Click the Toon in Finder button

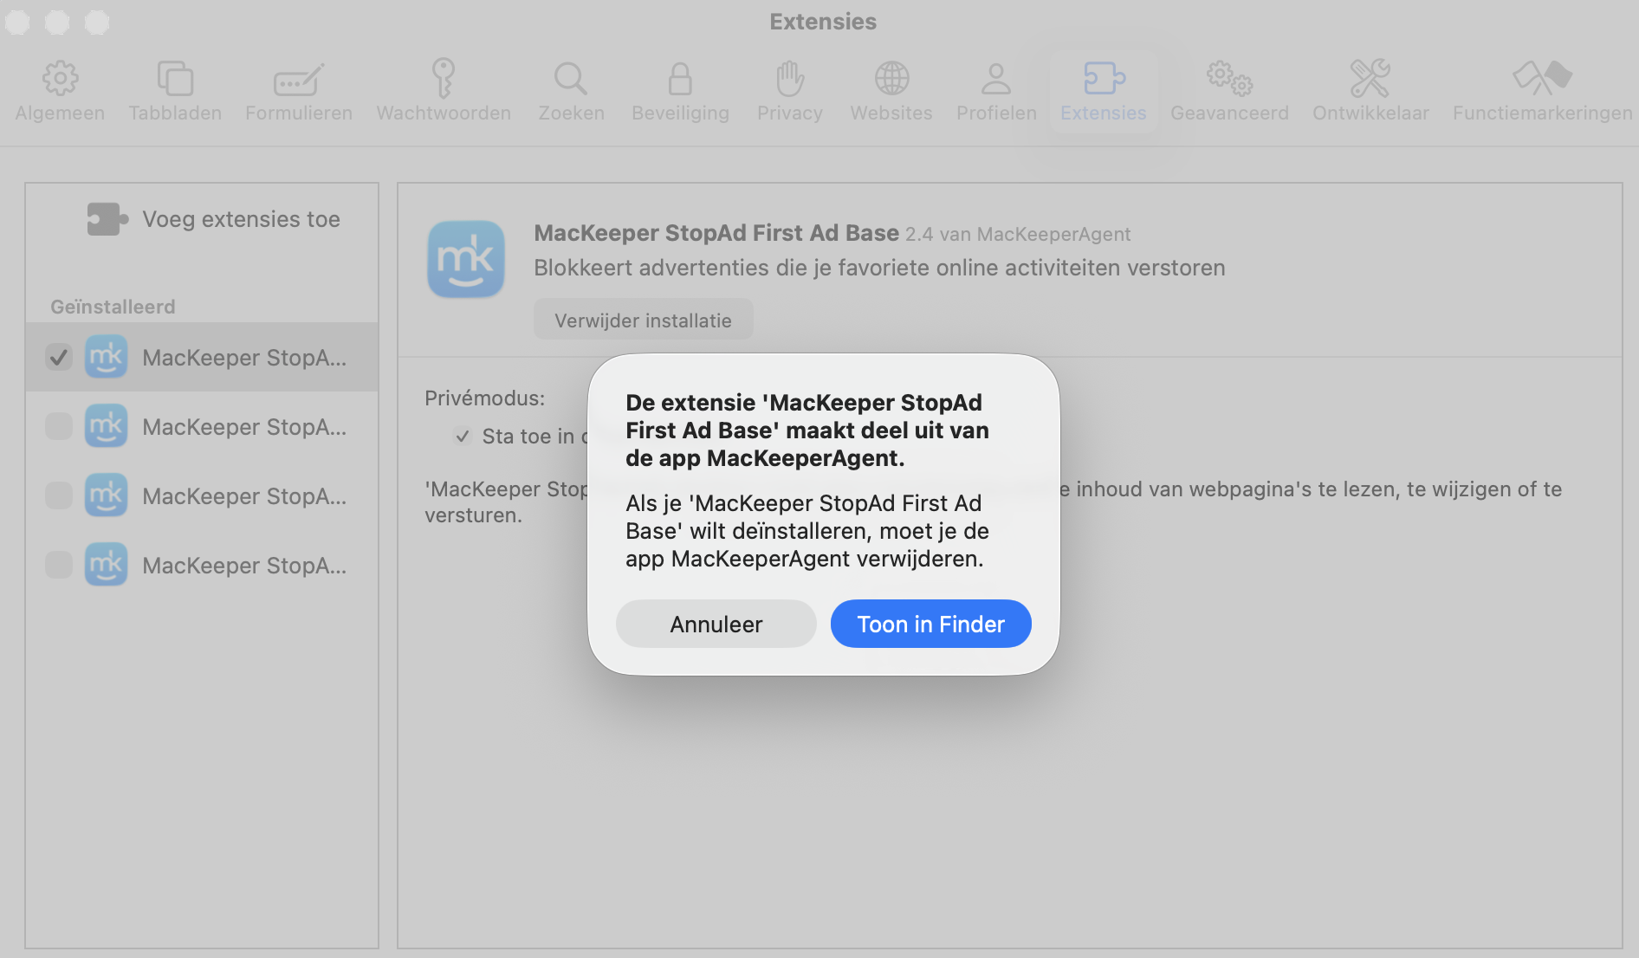930,624
